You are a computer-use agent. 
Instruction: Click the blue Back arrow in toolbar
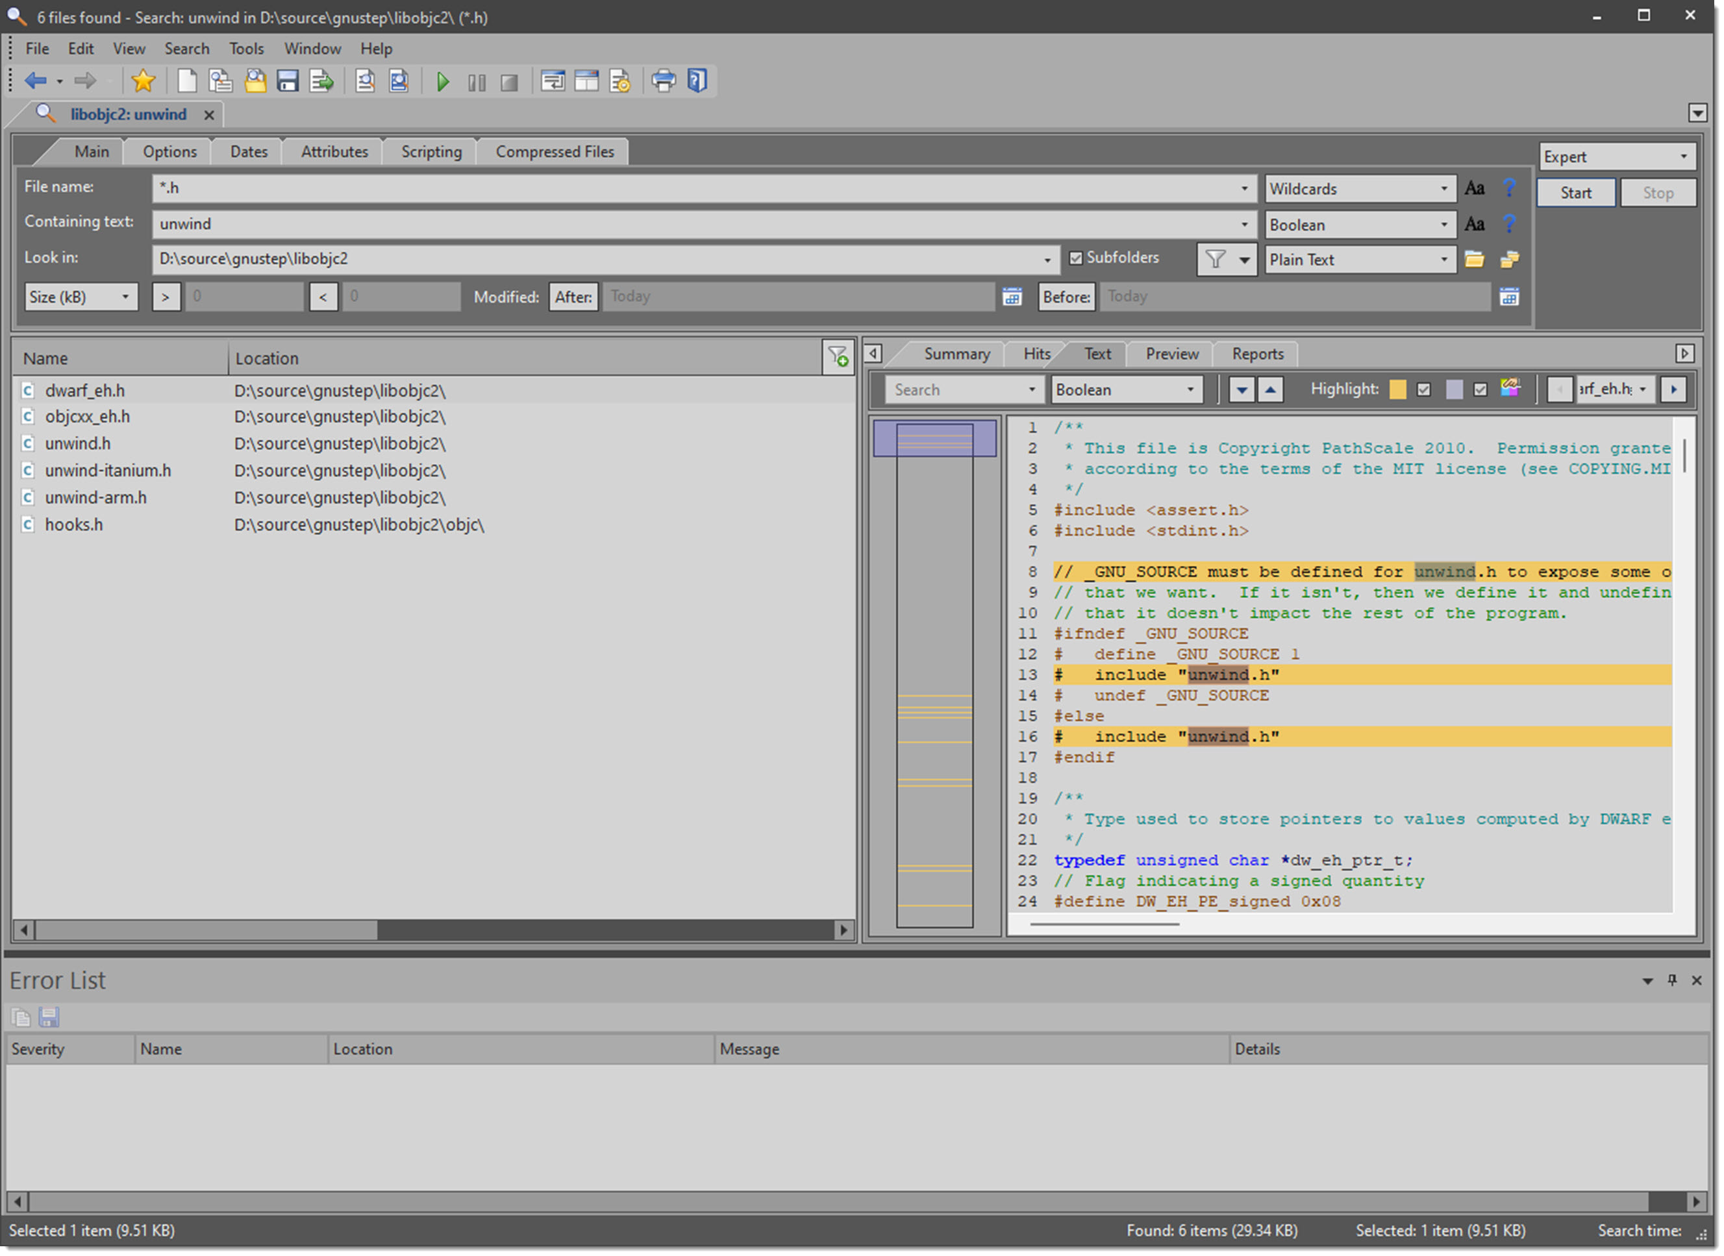pyautogui.click(x=35, y=80)
